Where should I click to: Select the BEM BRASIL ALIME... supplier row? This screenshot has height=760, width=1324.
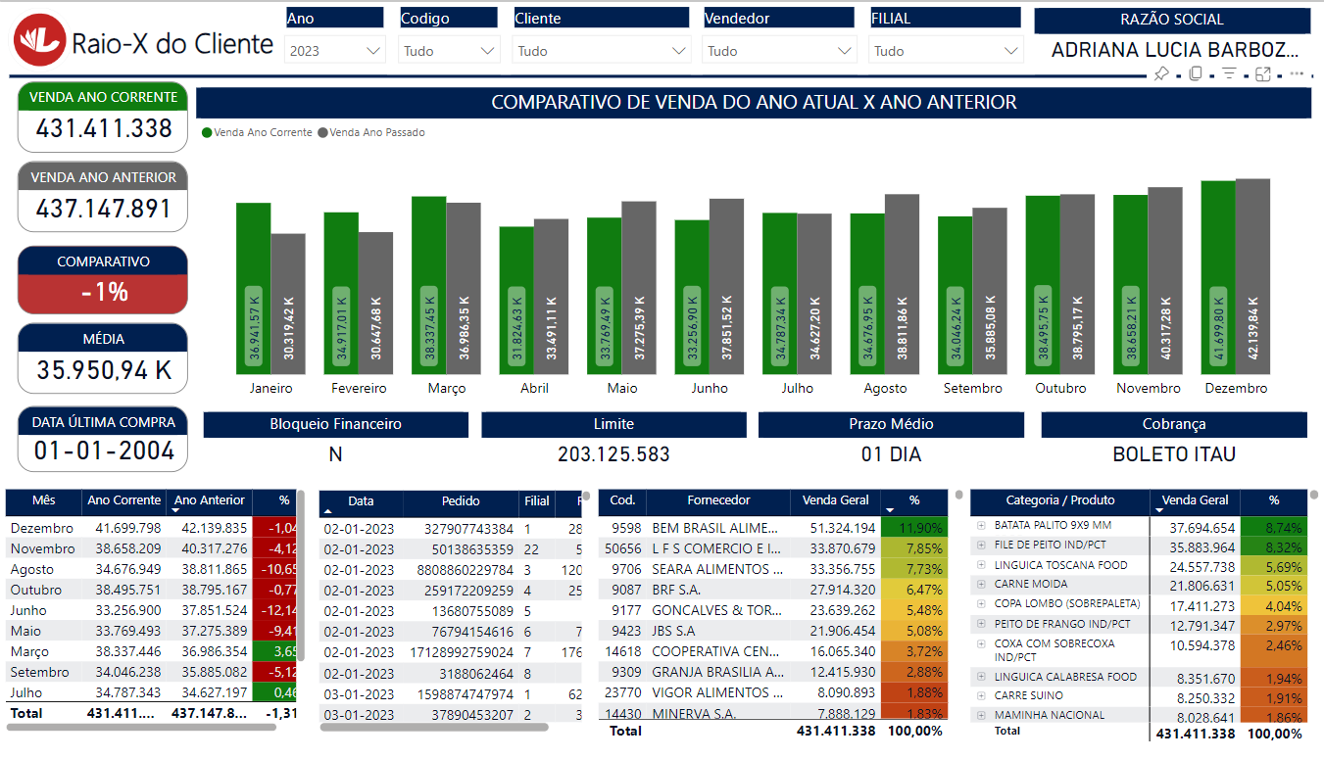772,528
